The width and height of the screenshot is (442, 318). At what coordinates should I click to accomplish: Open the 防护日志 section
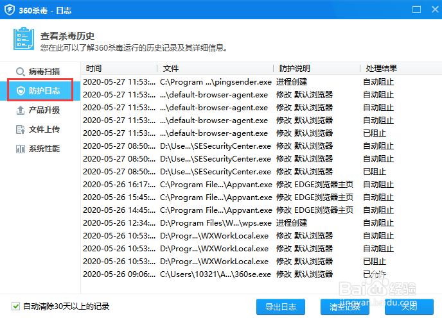pos(40,91)
